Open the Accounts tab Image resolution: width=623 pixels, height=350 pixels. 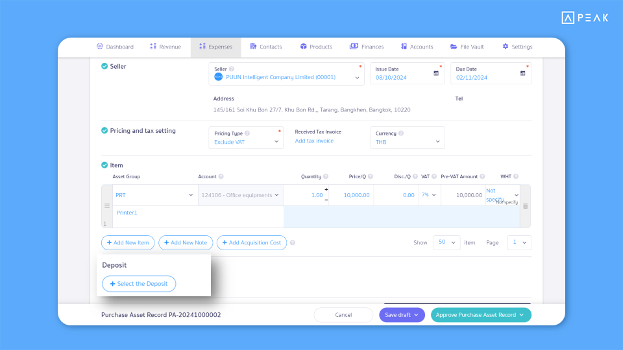pyautogui.click(x=417, y=47)
